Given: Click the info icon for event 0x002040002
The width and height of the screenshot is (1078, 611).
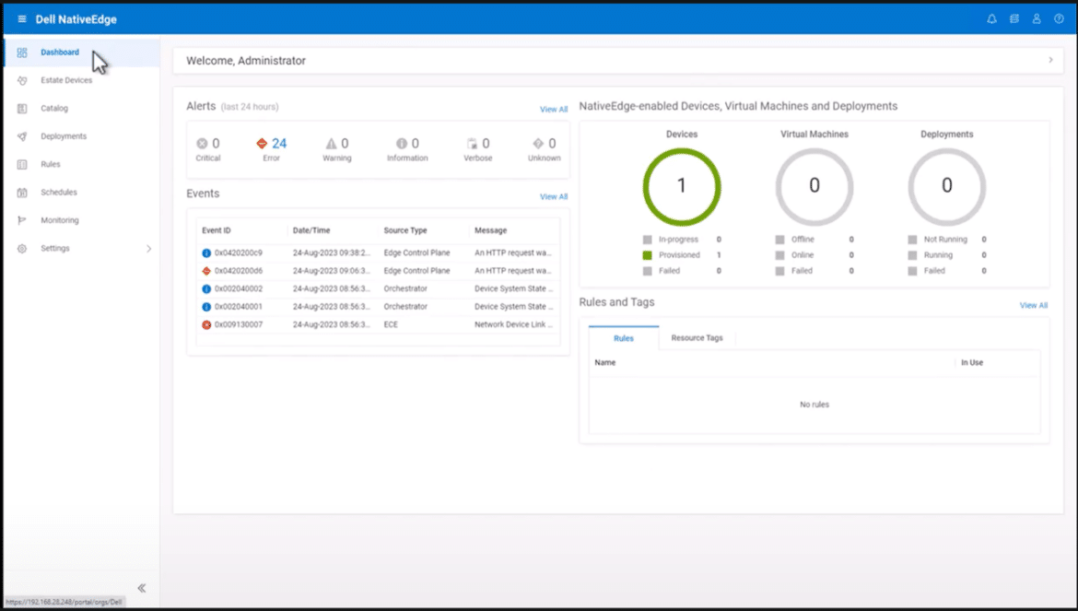Looking at the screenshot, I should pyautogui.click(x=206, y=288).
